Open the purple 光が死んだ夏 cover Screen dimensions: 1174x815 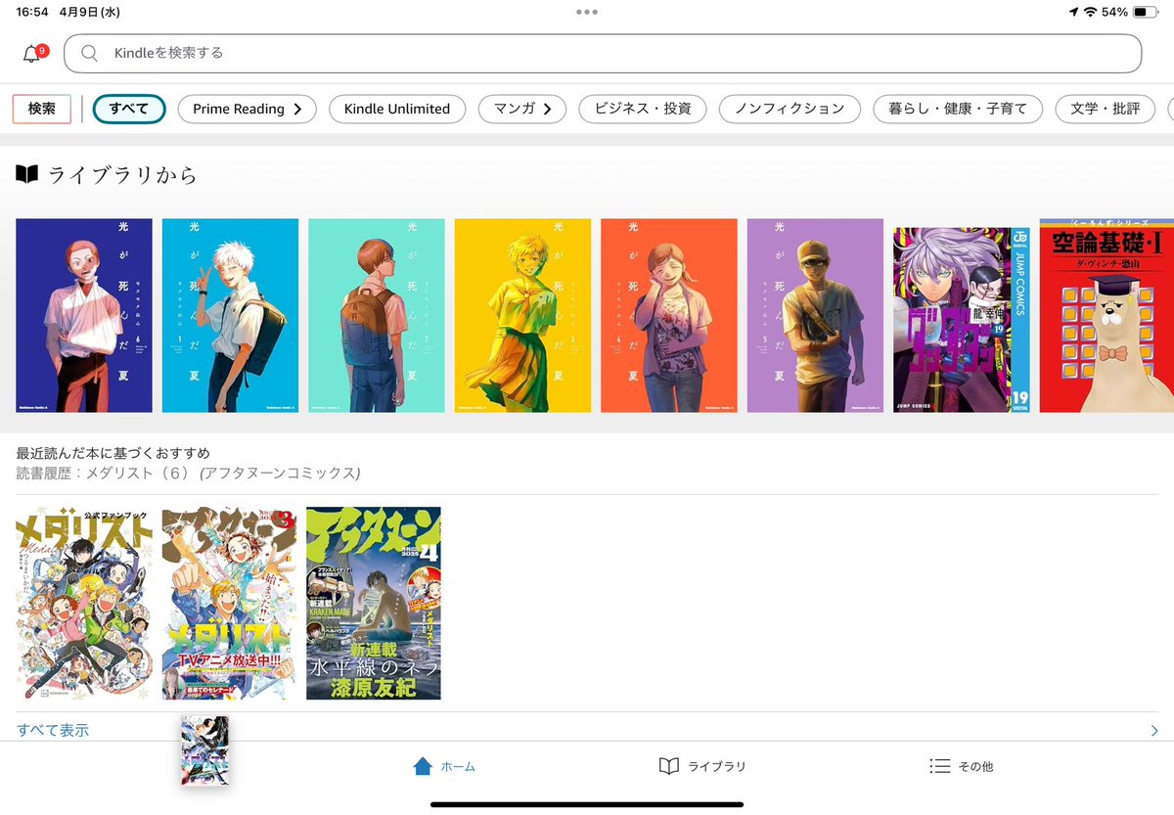tap(815, 315)
